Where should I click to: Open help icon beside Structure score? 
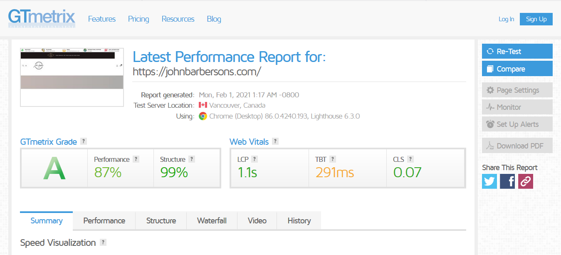click(192, 159)
